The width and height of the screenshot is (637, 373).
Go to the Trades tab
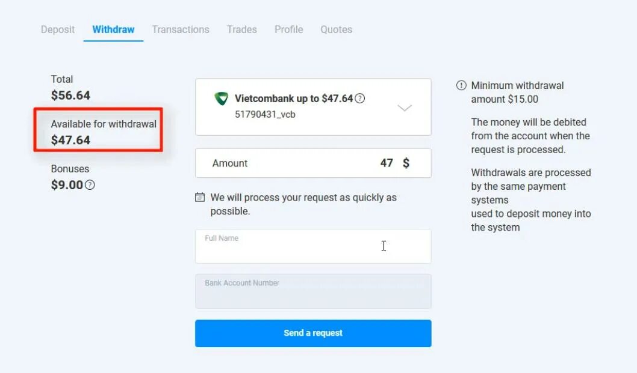tap(242, 29)
